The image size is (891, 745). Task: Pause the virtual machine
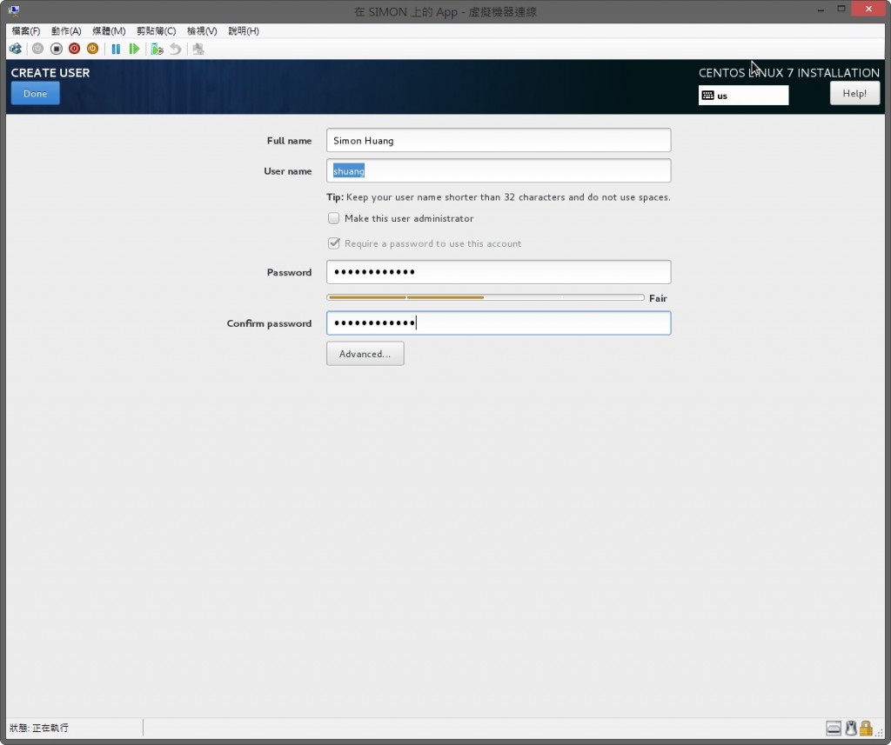(x=116, y=49)
